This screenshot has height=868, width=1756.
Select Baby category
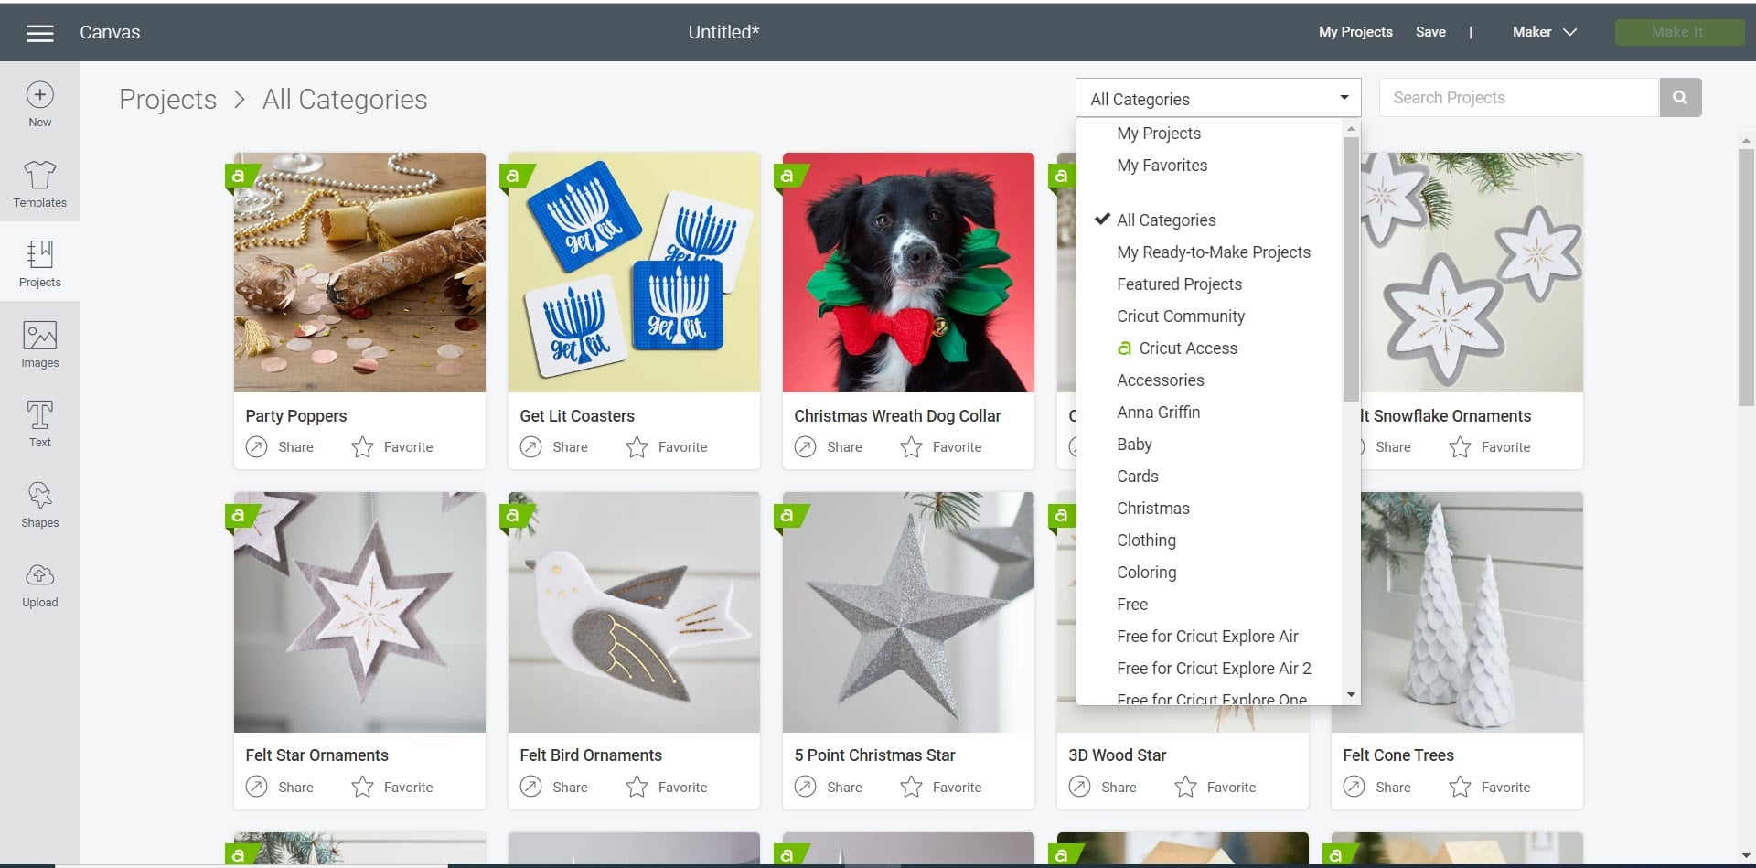coord(1134,445)
